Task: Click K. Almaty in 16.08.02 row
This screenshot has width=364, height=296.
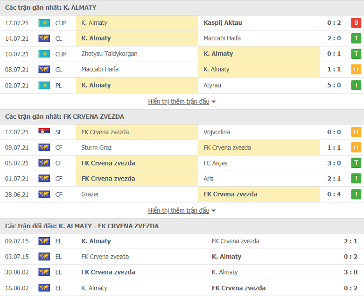Action: point(94,288)
